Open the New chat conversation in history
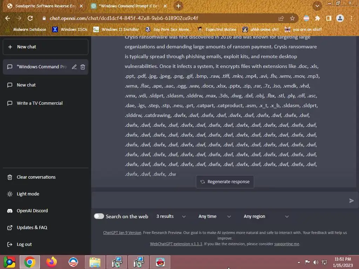The width and height of the screenshot is (359, 269). coord(45,85)
